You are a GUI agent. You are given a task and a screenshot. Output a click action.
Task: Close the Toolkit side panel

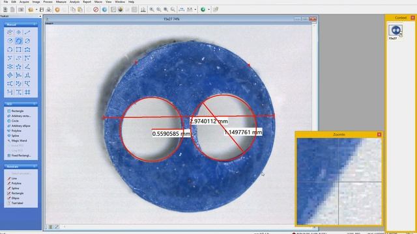[40, 16]
